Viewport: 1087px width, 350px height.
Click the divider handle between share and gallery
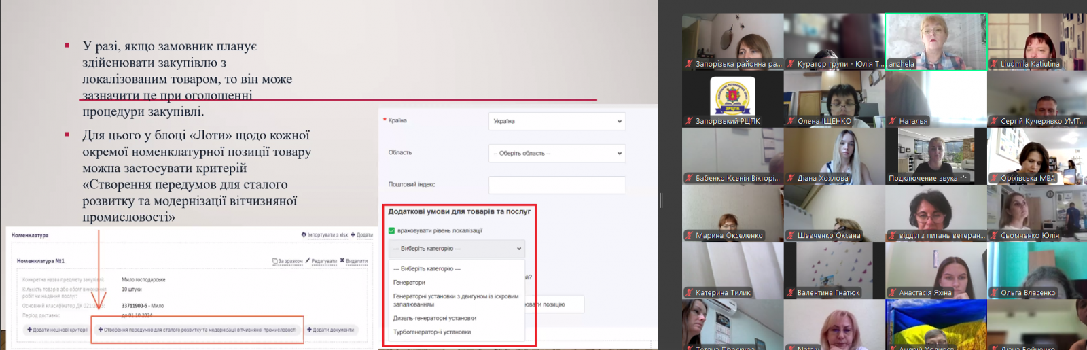coord(661,200)
